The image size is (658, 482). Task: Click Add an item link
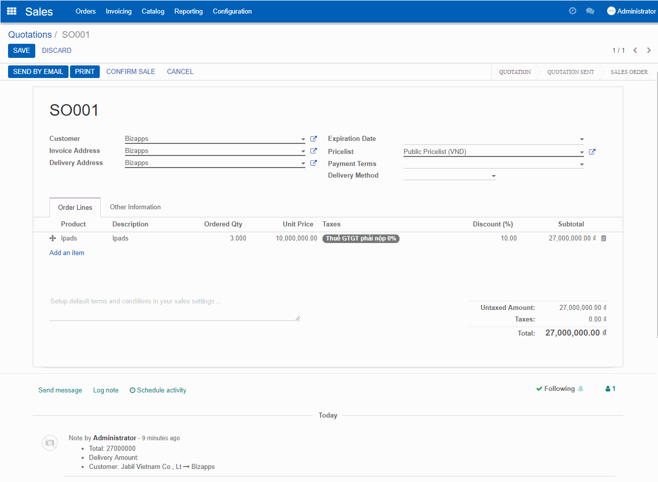pyautogui.click(x=67, y=253)
